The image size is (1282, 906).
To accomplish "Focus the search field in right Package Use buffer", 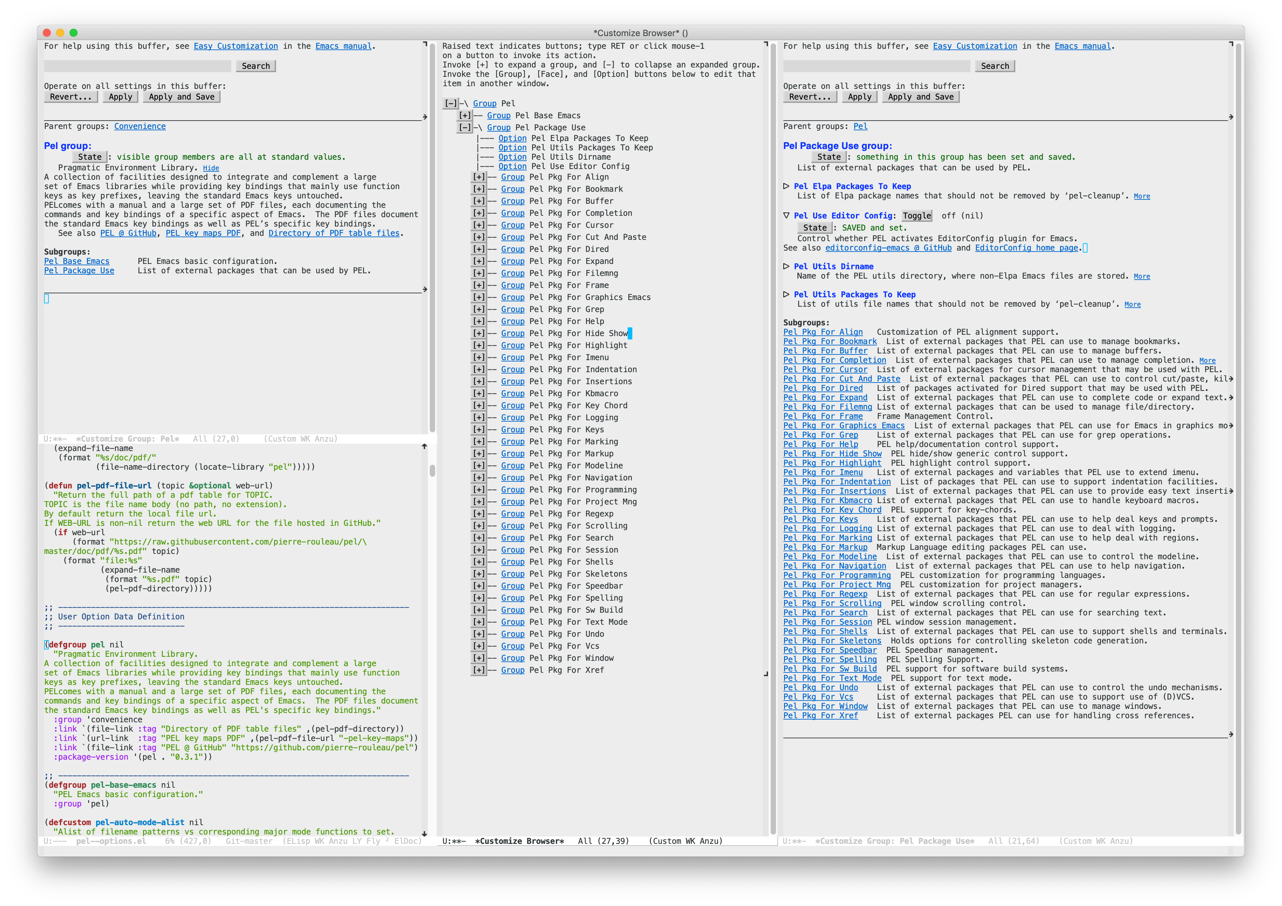I will pos(877,66).
